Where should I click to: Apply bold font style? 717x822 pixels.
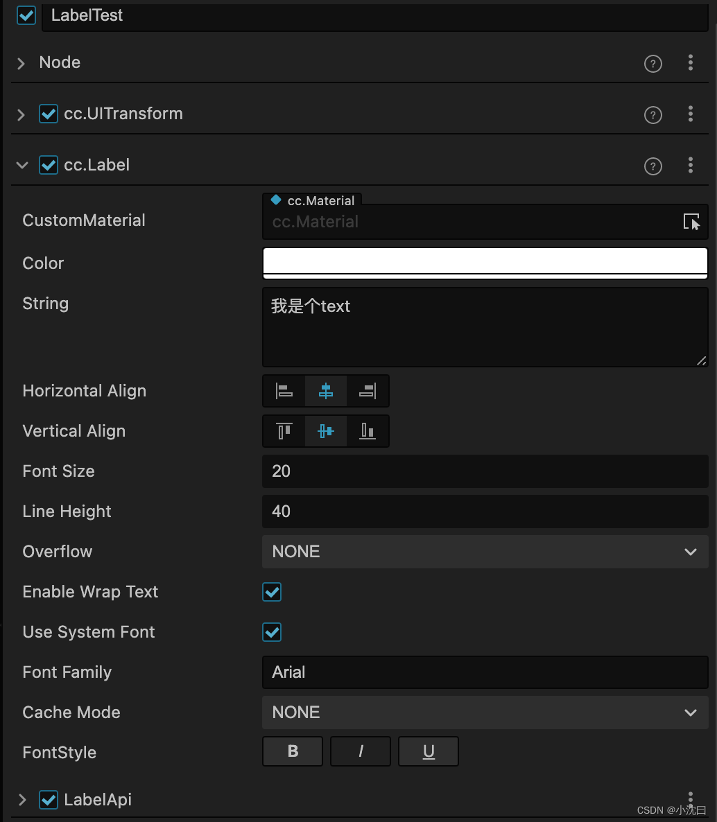(x=292, y=751)
